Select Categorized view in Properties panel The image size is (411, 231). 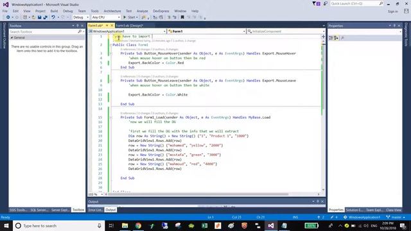click(331, 38)
